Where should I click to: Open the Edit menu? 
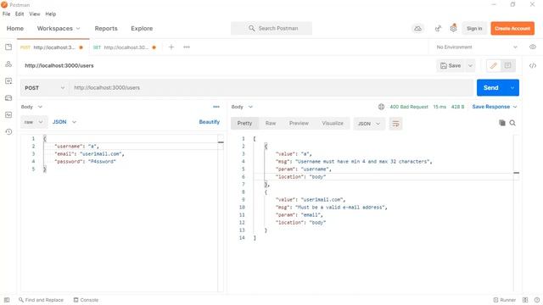pos(20,14)
